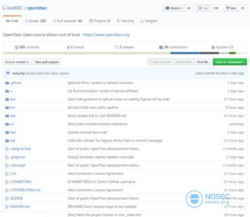Viewport: 250px width, 217px height.
Task: Click the commits history clock icon
Action: point(16,47)
